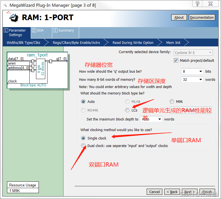Switch to the EDA tab
The width and height of the screenshot is (221, 199).
coord(41,33)
